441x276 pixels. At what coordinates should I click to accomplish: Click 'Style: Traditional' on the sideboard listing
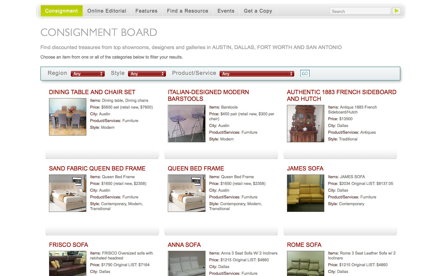pyautogui.click(x=343, y=139)
